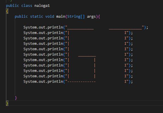163x113 pixels.
Task: Click the static keyword in main declaration
Action: (36, 17)
